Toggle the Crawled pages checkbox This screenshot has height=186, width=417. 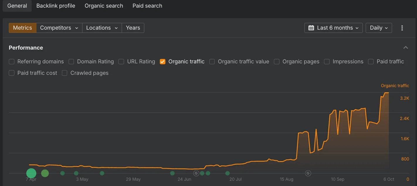click(65, 73)
